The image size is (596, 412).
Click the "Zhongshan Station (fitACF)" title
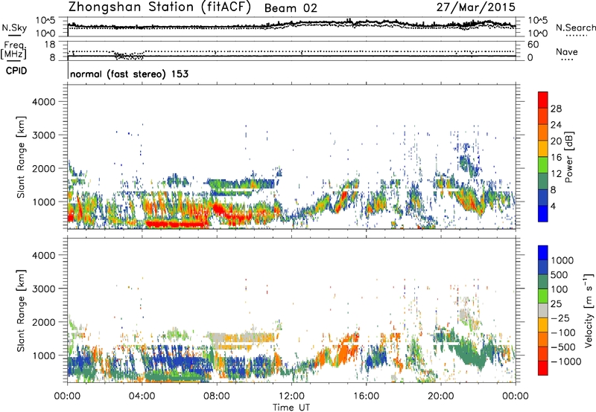[159, 7]
